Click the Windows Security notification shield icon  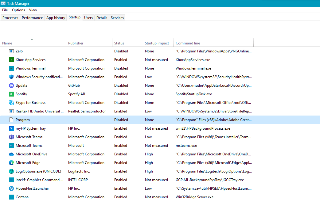pos(10,77)
